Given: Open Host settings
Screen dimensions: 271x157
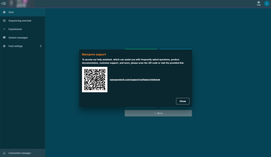Looking at the screenshot, I should coord(22,46).
